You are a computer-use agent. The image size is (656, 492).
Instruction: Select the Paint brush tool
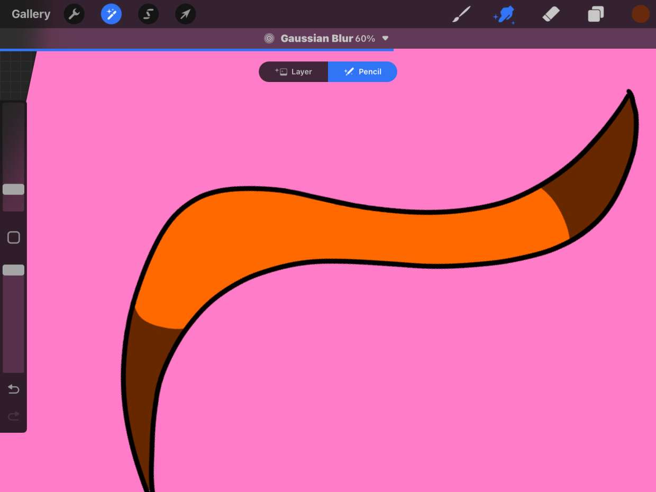pyautogui.click(x=461, y=14)
